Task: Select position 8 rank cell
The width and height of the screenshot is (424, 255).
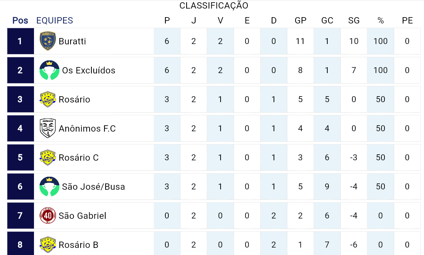Action: click(20, 245)
